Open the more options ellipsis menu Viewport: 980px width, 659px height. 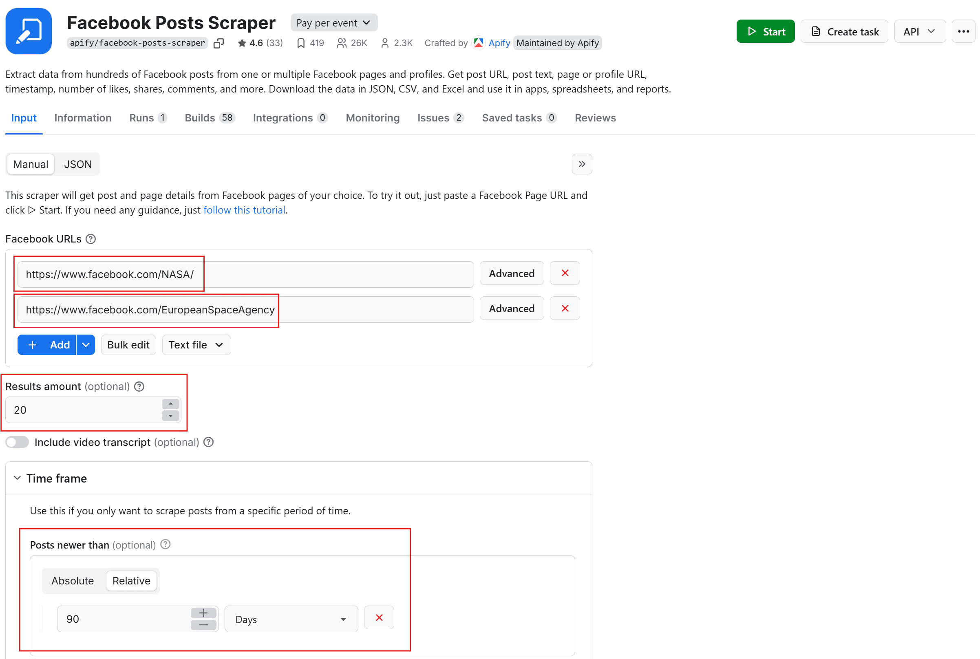pyautogui.click(x=963, y=31)
